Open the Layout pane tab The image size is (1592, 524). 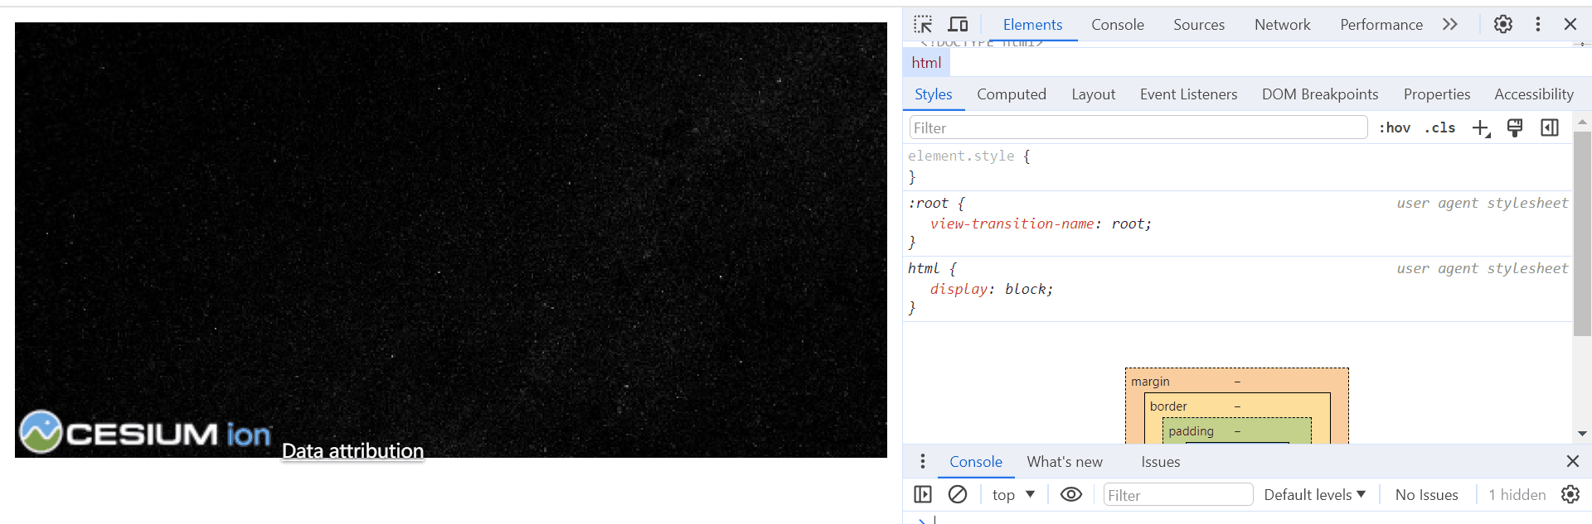1093,94
